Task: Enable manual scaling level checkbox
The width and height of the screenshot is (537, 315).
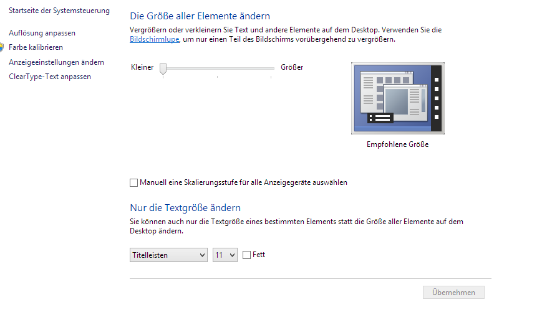Action: [x=133, y=182]
